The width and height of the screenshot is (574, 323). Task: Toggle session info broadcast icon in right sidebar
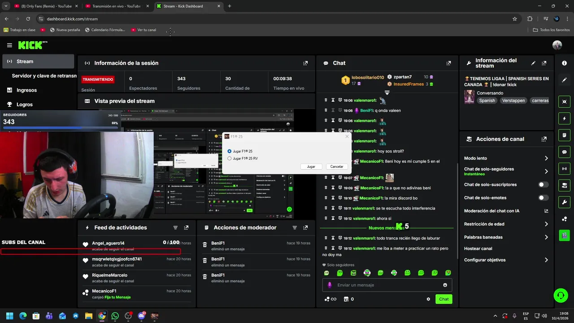click(564, 169)
